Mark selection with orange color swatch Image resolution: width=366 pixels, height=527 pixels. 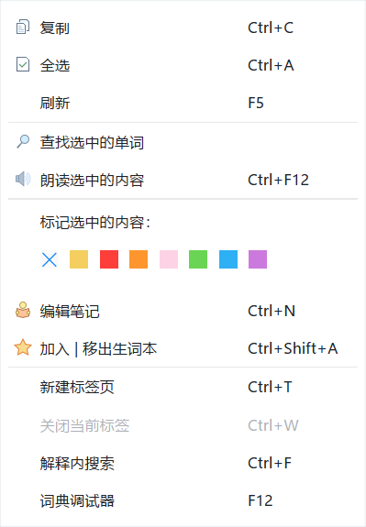pos(139,259)
